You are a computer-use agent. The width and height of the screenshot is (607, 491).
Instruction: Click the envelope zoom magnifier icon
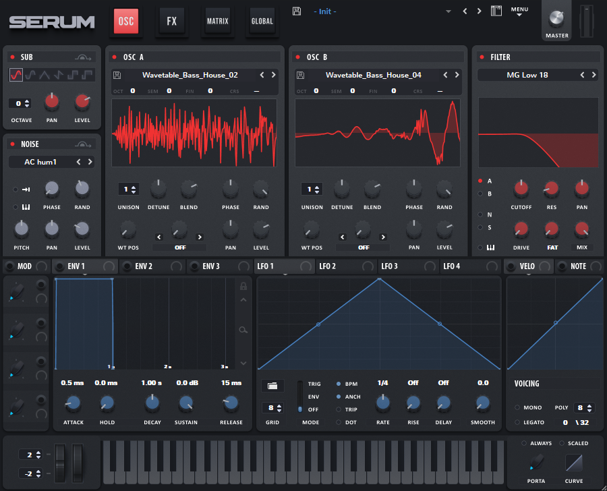[243, 330]
